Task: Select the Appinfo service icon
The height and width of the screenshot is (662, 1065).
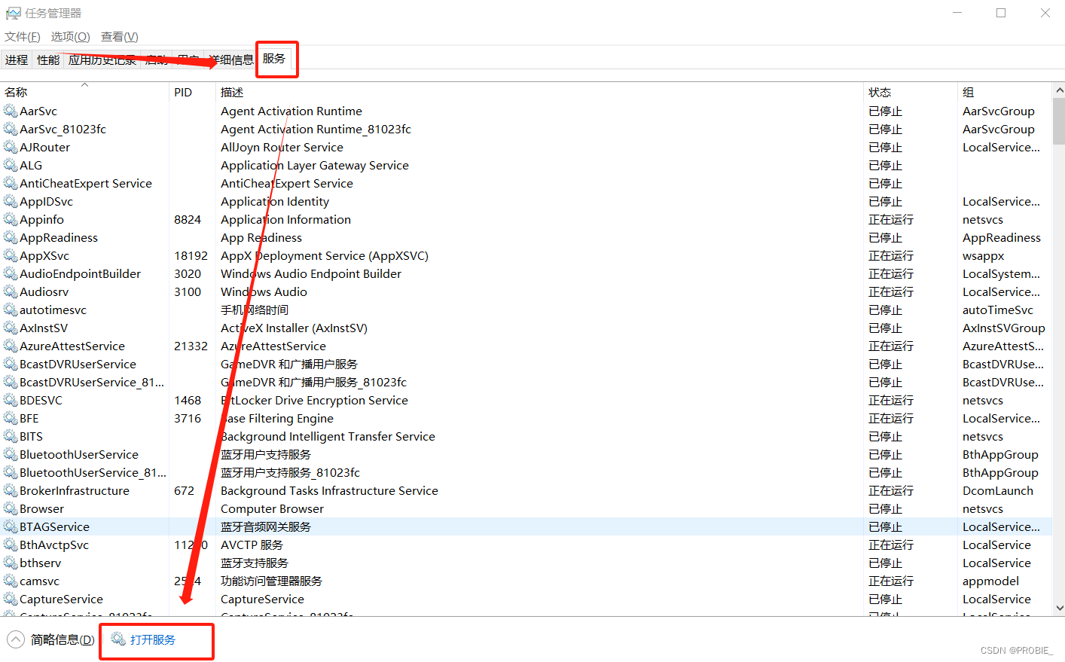Action: tap(11, 219)
